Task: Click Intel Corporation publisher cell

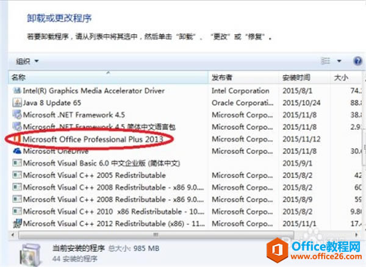Action: pos(240,91)
